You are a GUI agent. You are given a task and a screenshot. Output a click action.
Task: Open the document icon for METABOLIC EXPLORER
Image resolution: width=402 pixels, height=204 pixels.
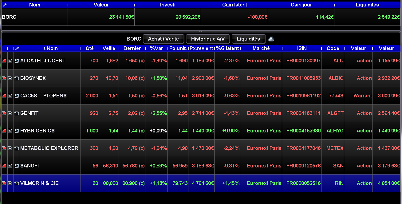[x=10, y=148]
